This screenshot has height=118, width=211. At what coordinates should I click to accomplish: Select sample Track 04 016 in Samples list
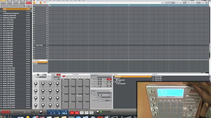pos(158,80)
